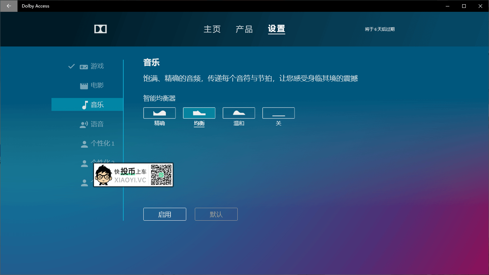
Task: Click the description starting with 饱满、精确的音频
Action: [251, 78]
